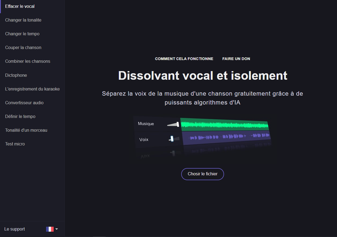The height and width of the screenshot is (237, 337).
Task: Click the Musique volume slider handle
Action: pyautogui.click(x=178, y=124)
